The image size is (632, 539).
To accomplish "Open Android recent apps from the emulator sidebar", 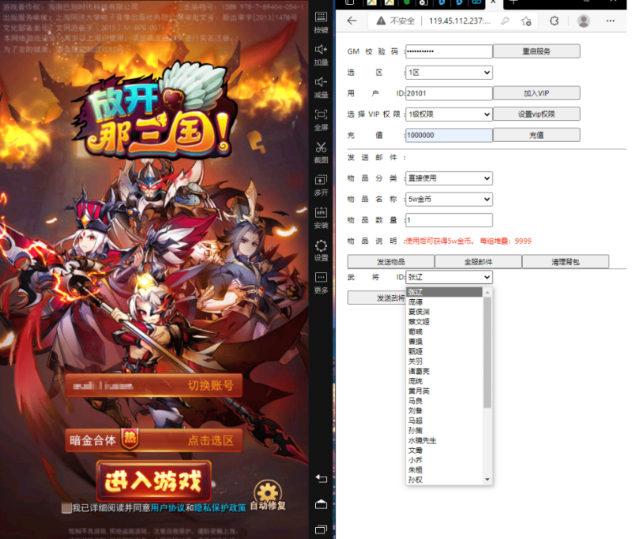I will pyautogui.click(x=321, y=530).
